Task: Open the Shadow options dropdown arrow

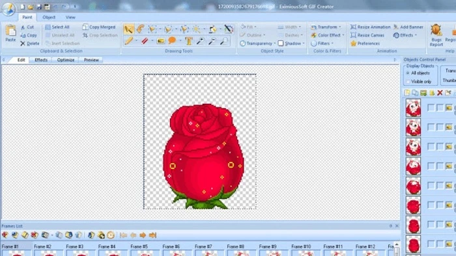Action: point(304,44)
